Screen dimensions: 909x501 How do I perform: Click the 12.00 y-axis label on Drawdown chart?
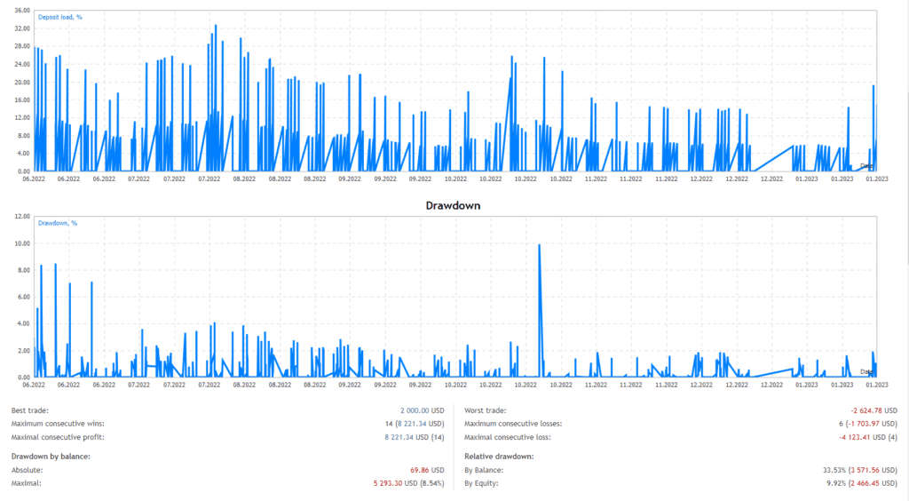(x=20, y=216)
